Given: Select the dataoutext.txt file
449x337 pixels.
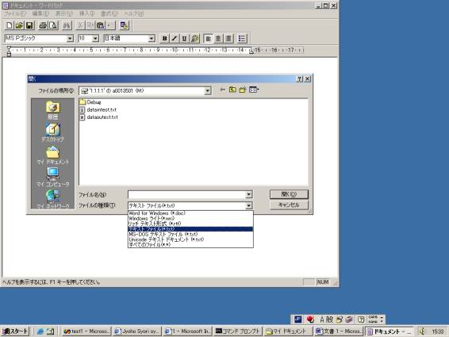Looking at the screenshot, I should coord(99,117).
